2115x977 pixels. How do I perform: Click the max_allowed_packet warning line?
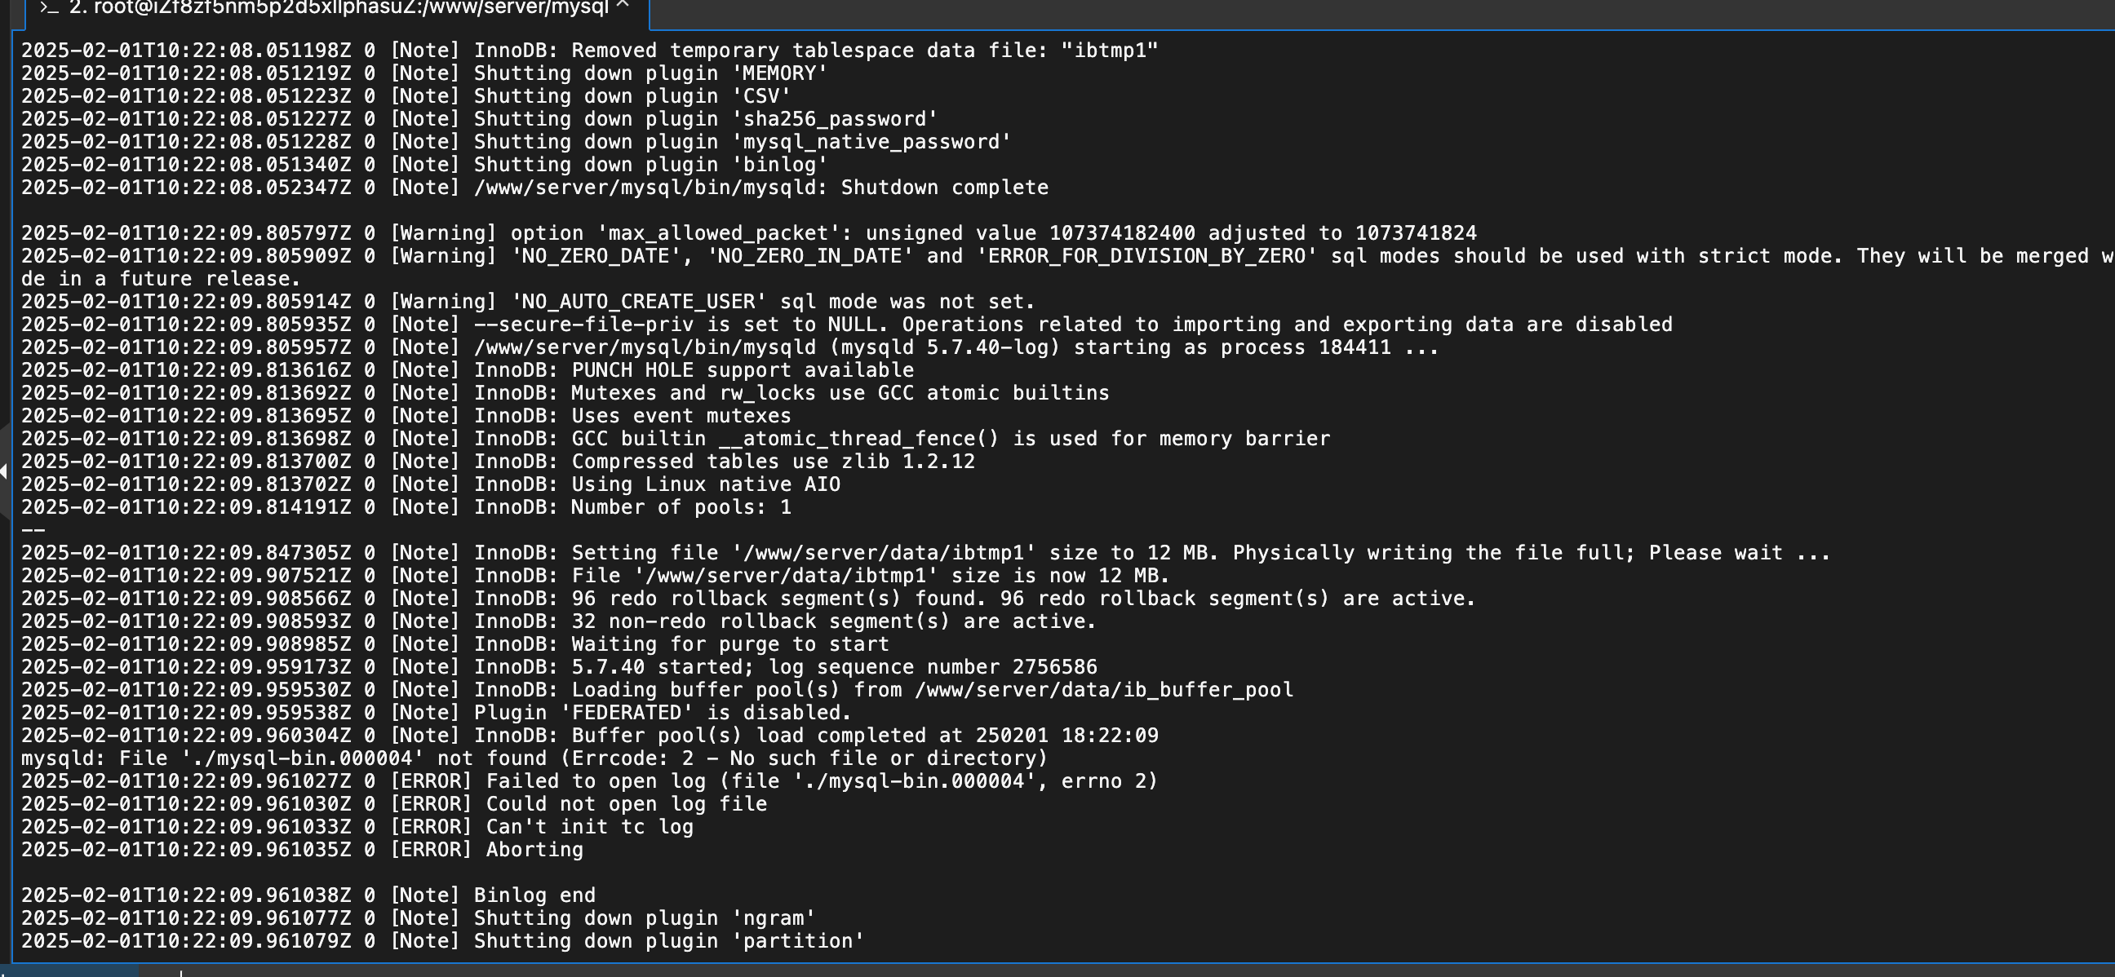tap(749, 233)
